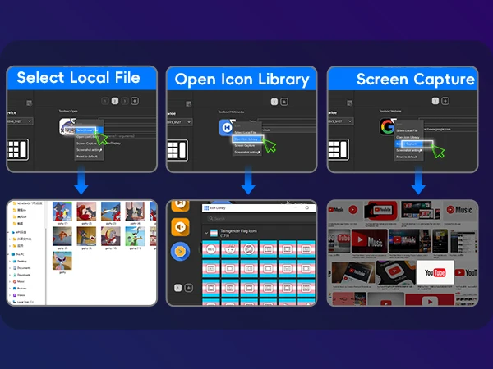Open the device dropdown in the Select Local File panel
The height and width of the screenshot is (369, 493).
click(20, 121)
